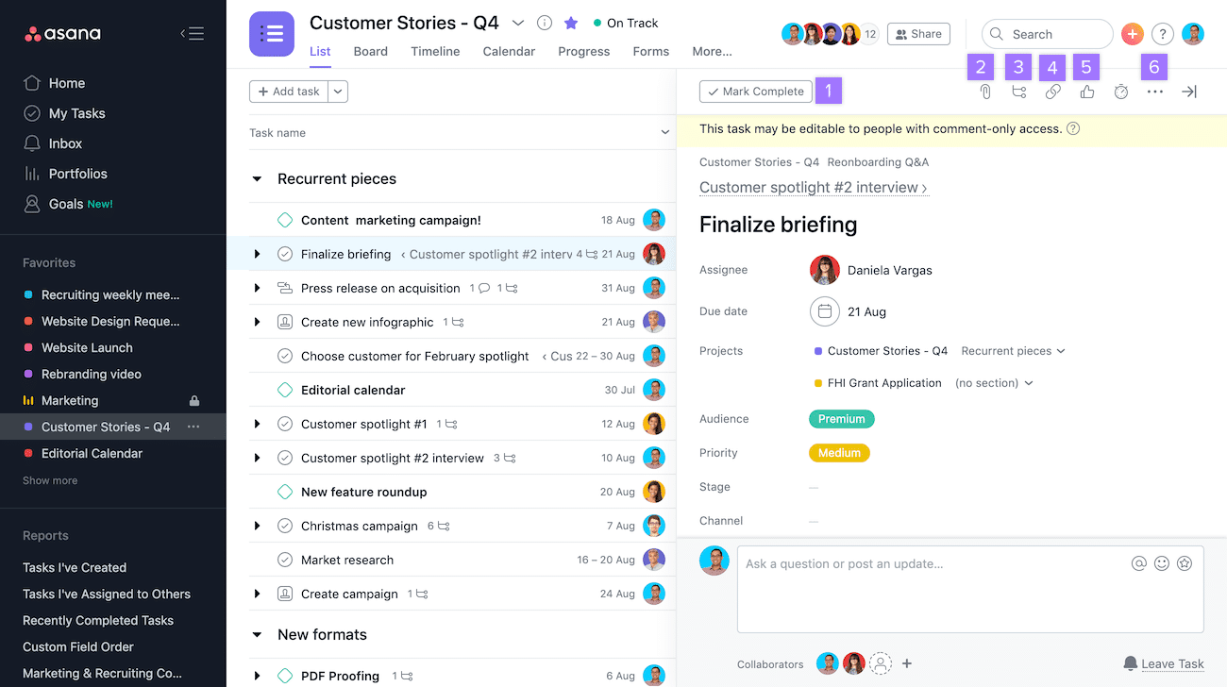Screen dimensions: 1227x687
Task: Open the Add task dropdown arrow
Action: coord(339,92)
